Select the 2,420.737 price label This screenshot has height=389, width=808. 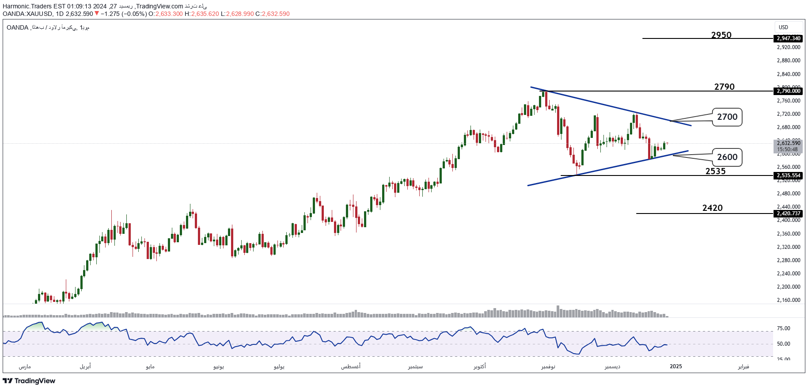(789, 214)
